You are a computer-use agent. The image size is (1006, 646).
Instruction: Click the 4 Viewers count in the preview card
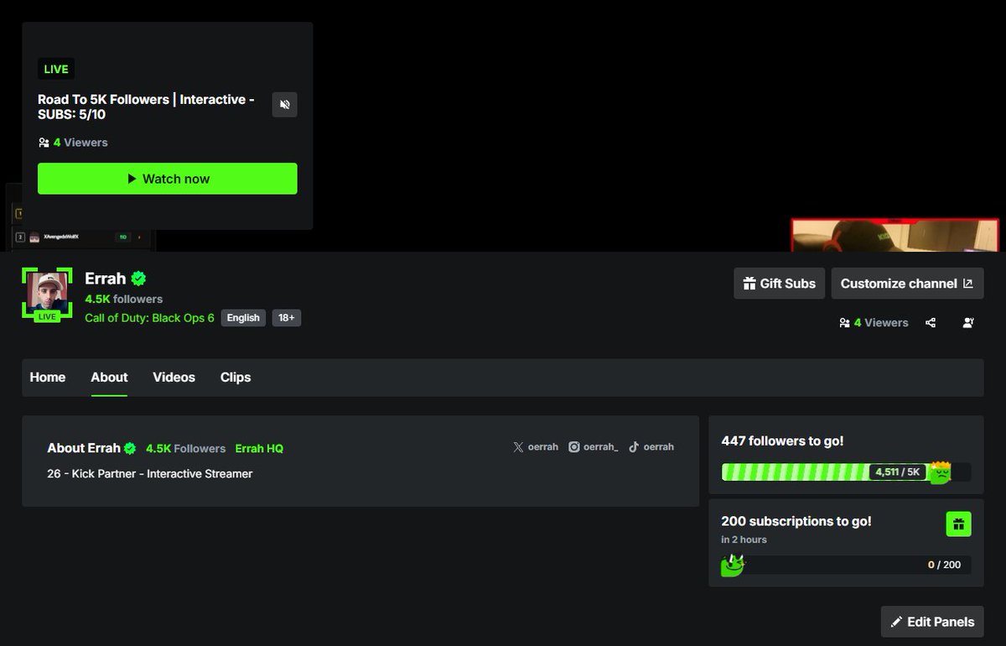(80, 143)
